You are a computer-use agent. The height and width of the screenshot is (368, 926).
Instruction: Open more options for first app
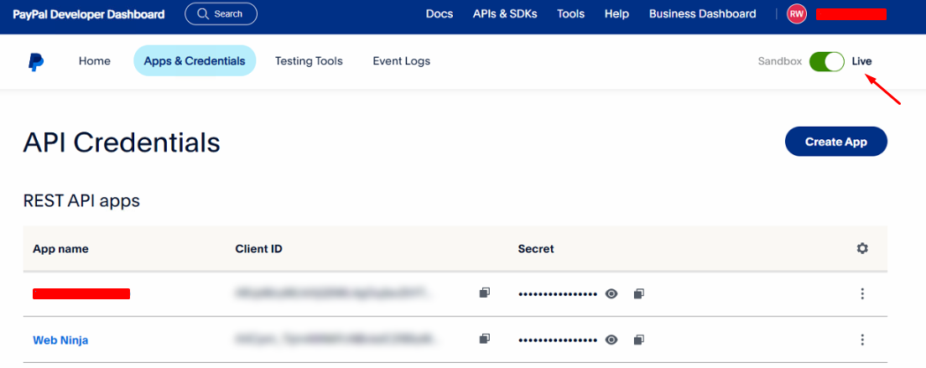pos(862,293)
